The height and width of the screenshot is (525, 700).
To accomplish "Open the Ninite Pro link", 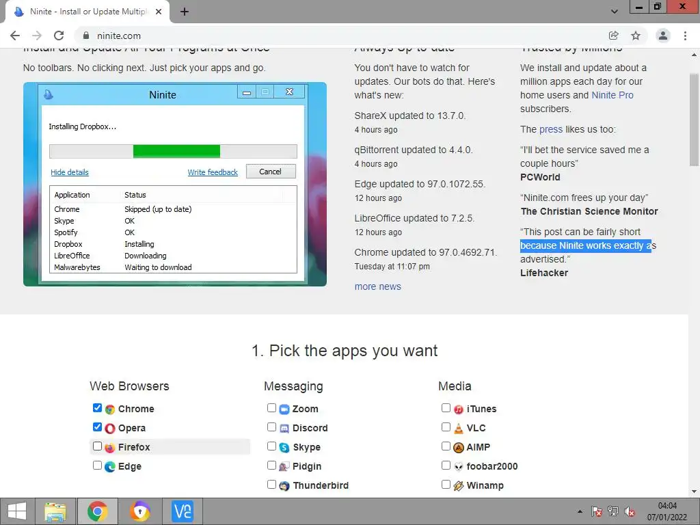I will 612,95.
